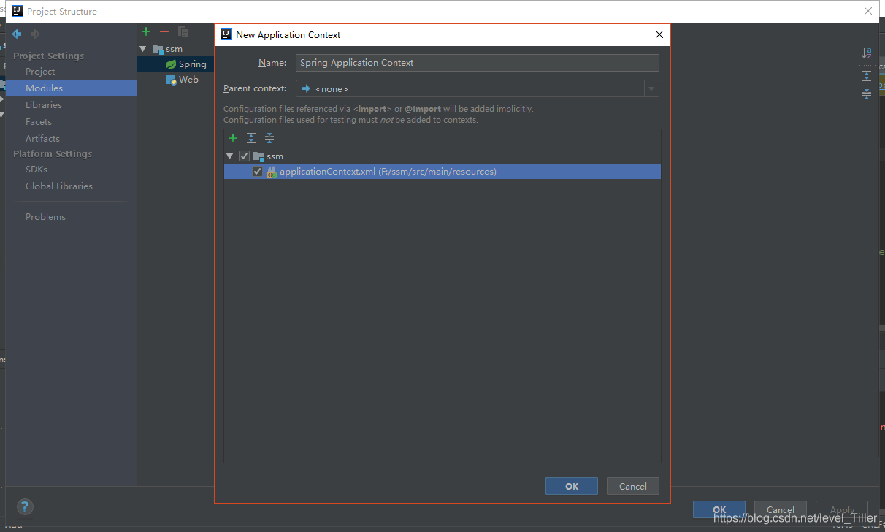
Task: Collapse the ssm module in the Project Structure tree
Action: click(143, 49)
